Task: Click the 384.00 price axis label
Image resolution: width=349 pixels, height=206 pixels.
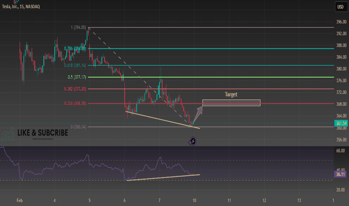Action: [341, 57]
